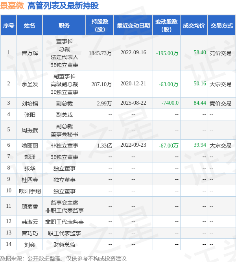The height and width of the screenshot is (262, 236).
Task: Click the change value -7400.0
Action: (x=170, y=103)
